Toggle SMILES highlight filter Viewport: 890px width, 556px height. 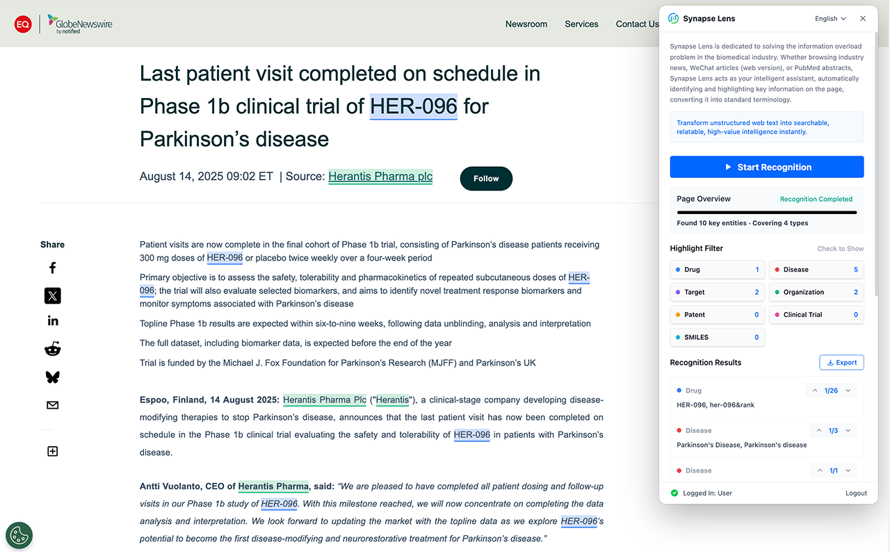click(717, 337)
